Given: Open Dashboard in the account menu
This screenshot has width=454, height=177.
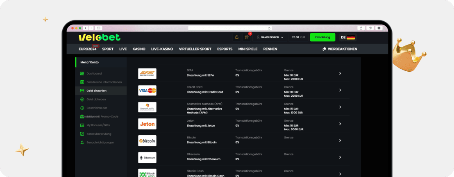Looking at the screenshot, I should [x=94, y=73].
